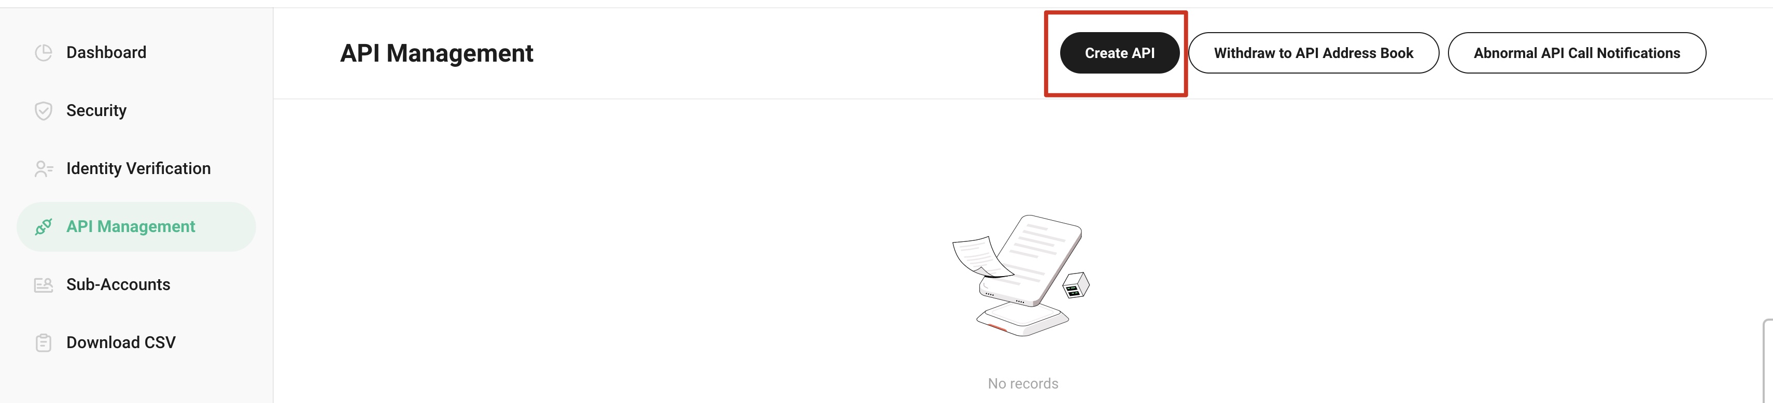Click the small cube in the illustration

pyautogui.click(x=1076, y=285)
